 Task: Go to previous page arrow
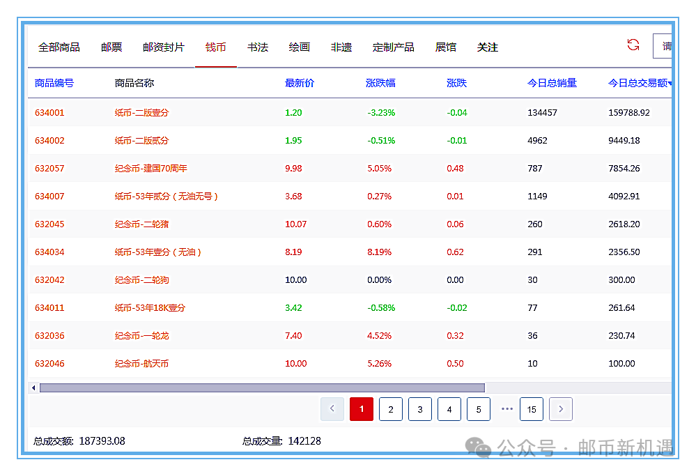coord(332,409)
